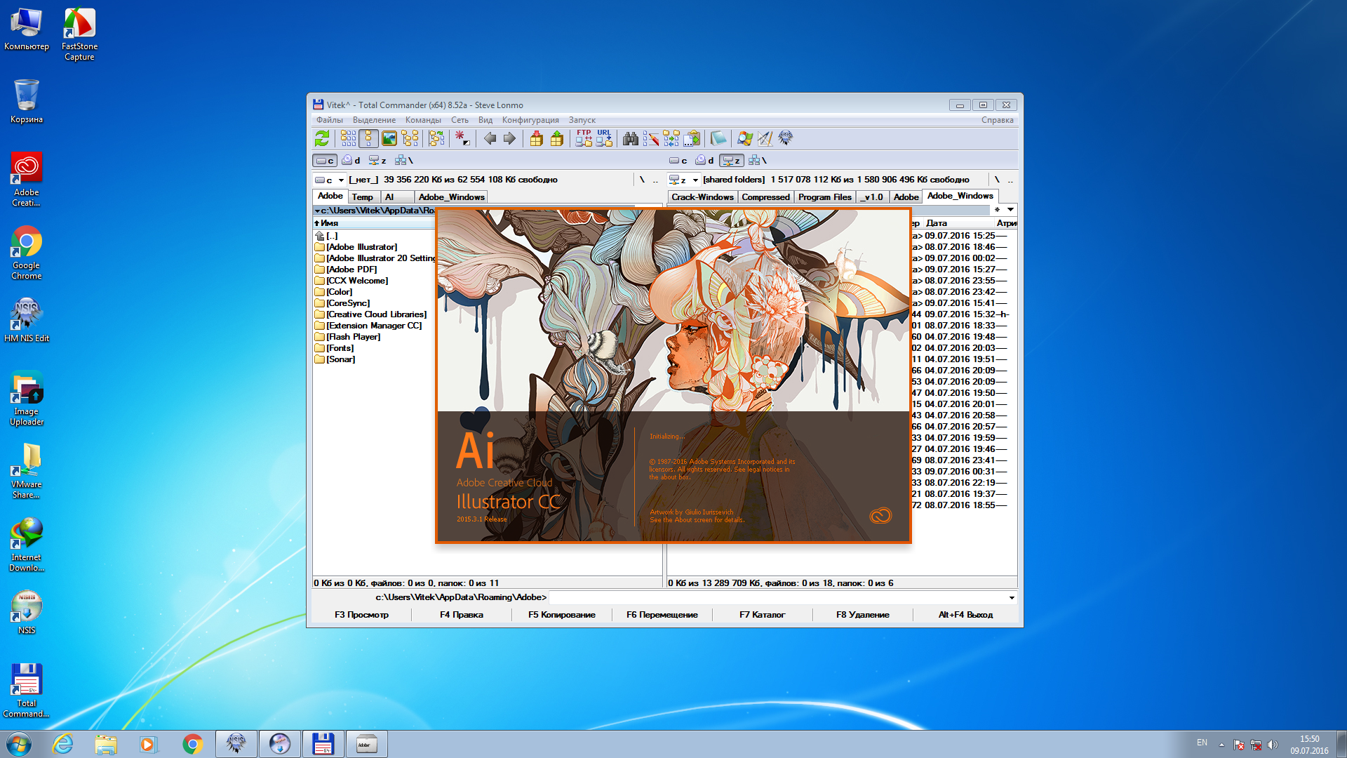Select drive c button in right panel

(x=678, y=161)
